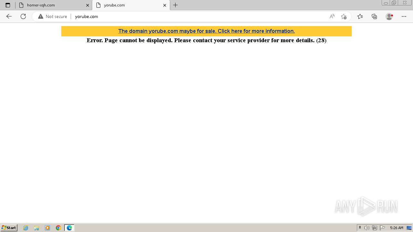Image resolution: width=413 pixels, height=232 pixels.
Task: Add this page to favorites
Action: pos(344,16)
